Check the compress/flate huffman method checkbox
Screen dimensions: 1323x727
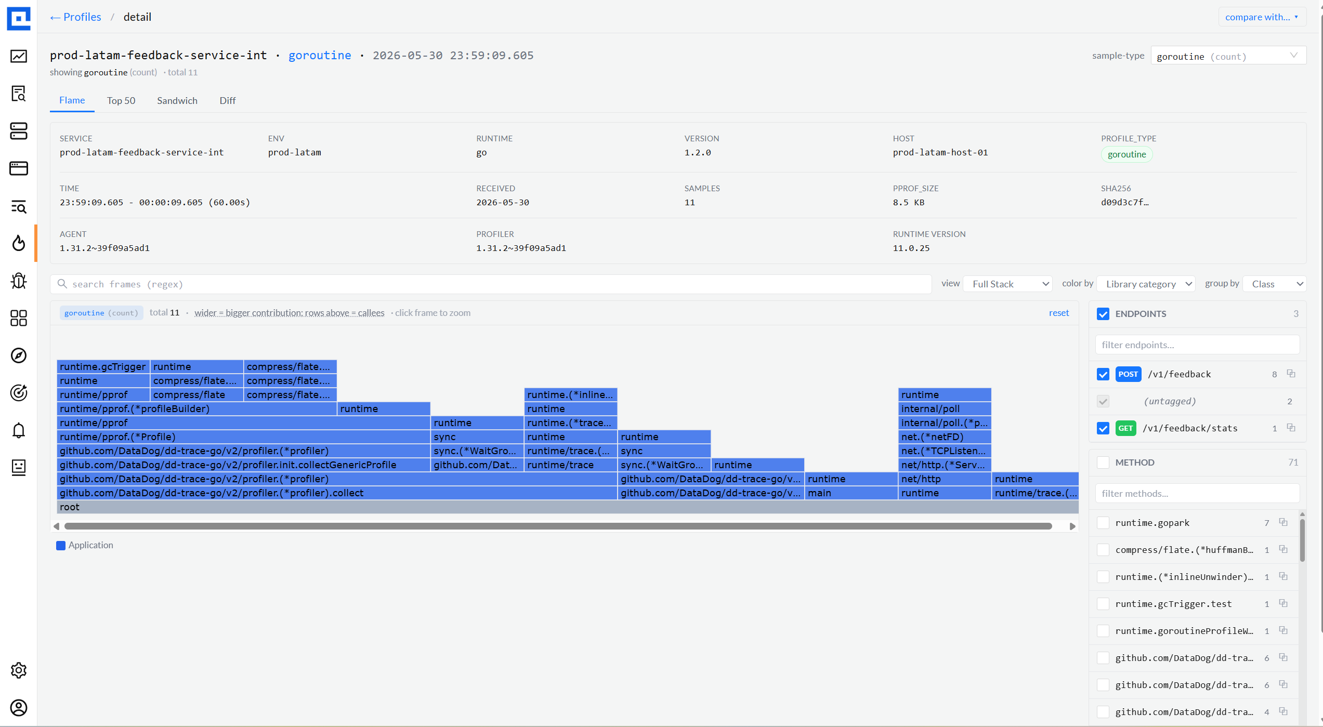(1103, 550)
